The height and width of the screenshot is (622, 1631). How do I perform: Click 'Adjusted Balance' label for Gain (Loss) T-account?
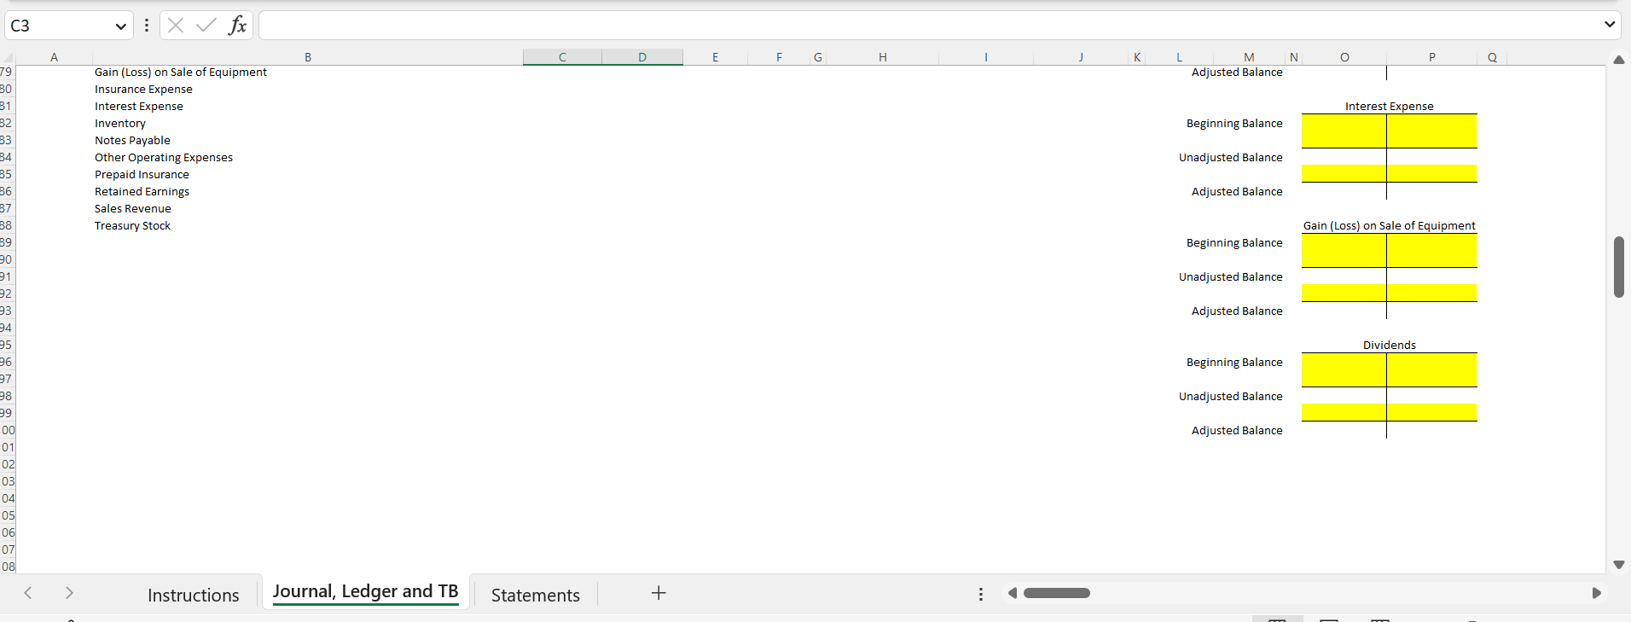[1237, 311]
